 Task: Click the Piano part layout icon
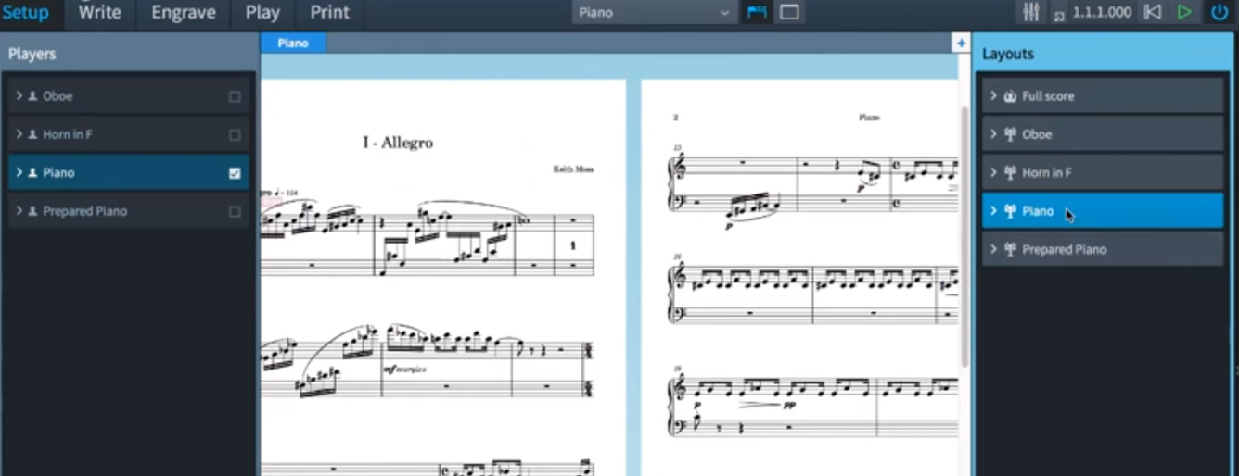(1010, 211)
